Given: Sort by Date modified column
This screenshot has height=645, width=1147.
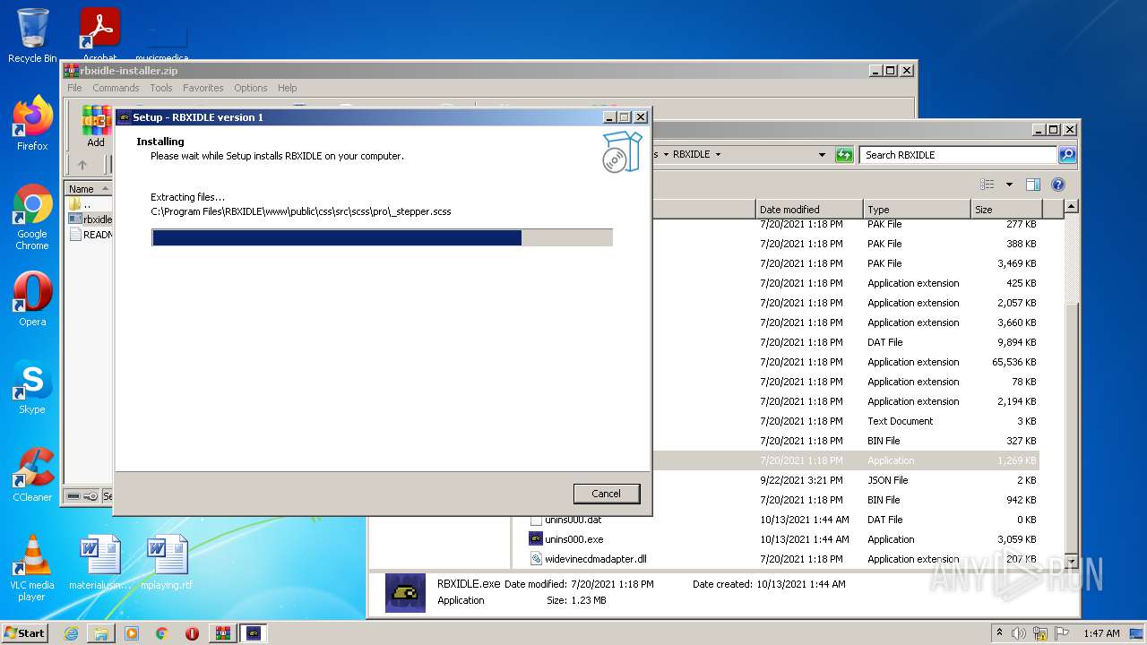Looking at the screenshot, I should click(x=809, y=210).
